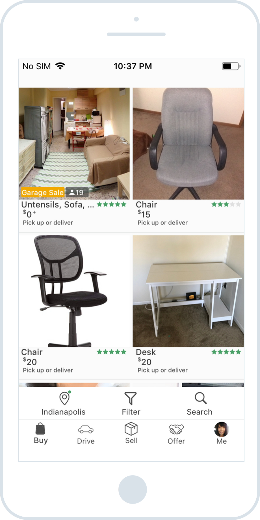This screenshot has height=520, width=260.
Task: Open the garage sale room photo
Action: [x=74, y=144]
